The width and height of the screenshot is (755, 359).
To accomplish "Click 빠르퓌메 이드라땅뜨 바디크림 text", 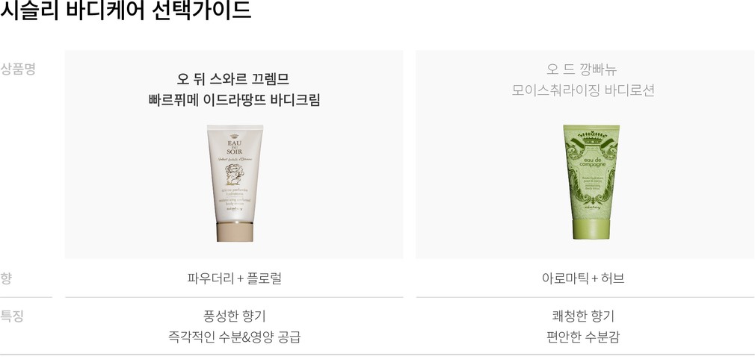I will coord(235,100).
